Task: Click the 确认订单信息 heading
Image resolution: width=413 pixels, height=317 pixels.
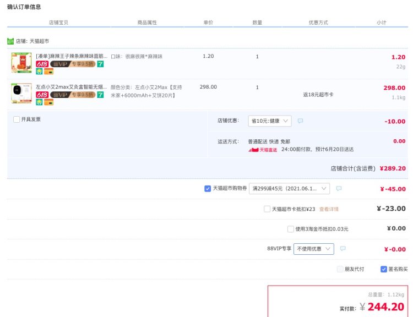Action: pos(24,7)
